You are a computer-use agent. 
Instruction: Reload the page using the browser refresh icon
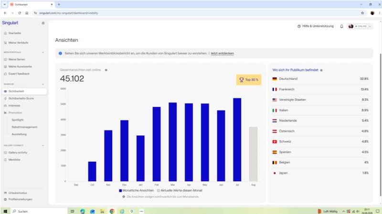[20, 13]
